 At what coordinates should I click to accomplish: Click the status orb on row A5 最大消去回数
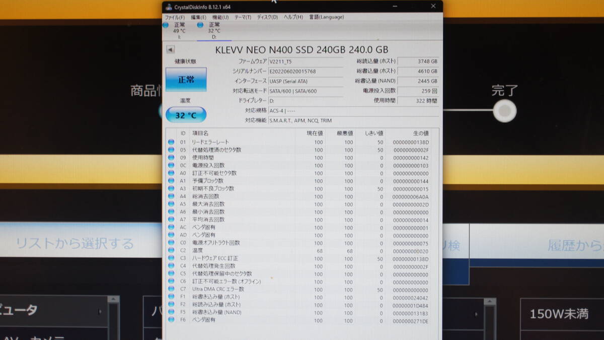(171, 204)
